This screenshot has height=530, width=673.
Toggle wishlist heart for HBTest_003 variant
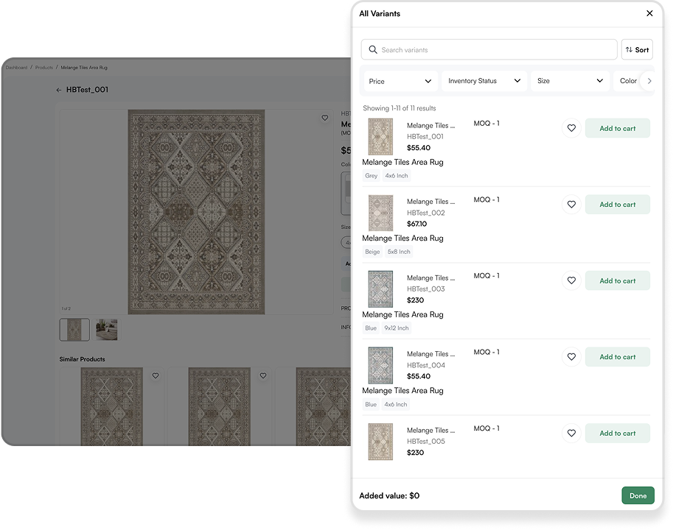point(571,280)
